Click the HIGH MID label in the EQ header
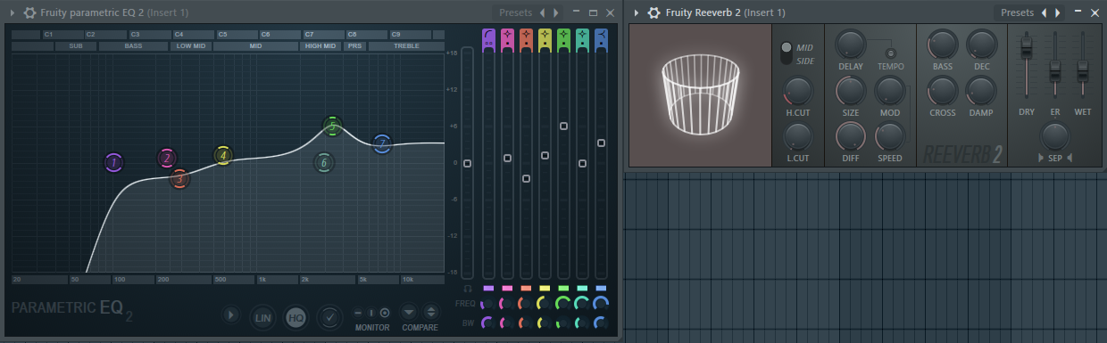This screenshot has width=1107, height=343. click(320, 45)
